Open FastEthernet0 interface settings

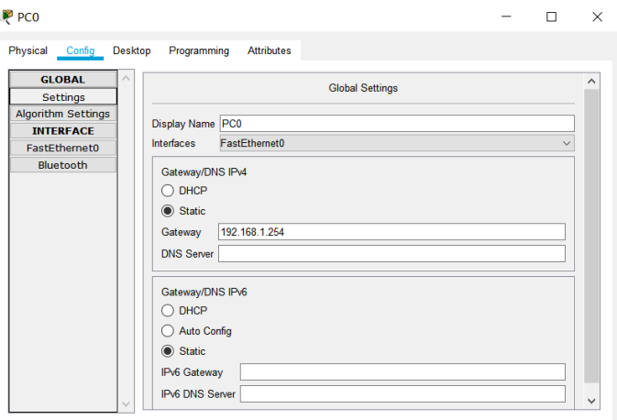click(63, 148)
